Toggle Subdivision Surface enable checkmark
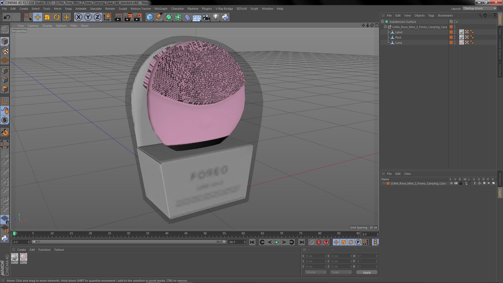The image size is (503, 283). (457, 22)
